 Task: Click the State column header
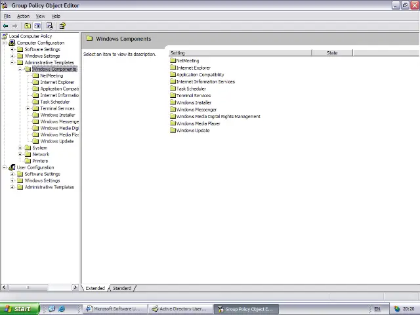click(332, 52)
